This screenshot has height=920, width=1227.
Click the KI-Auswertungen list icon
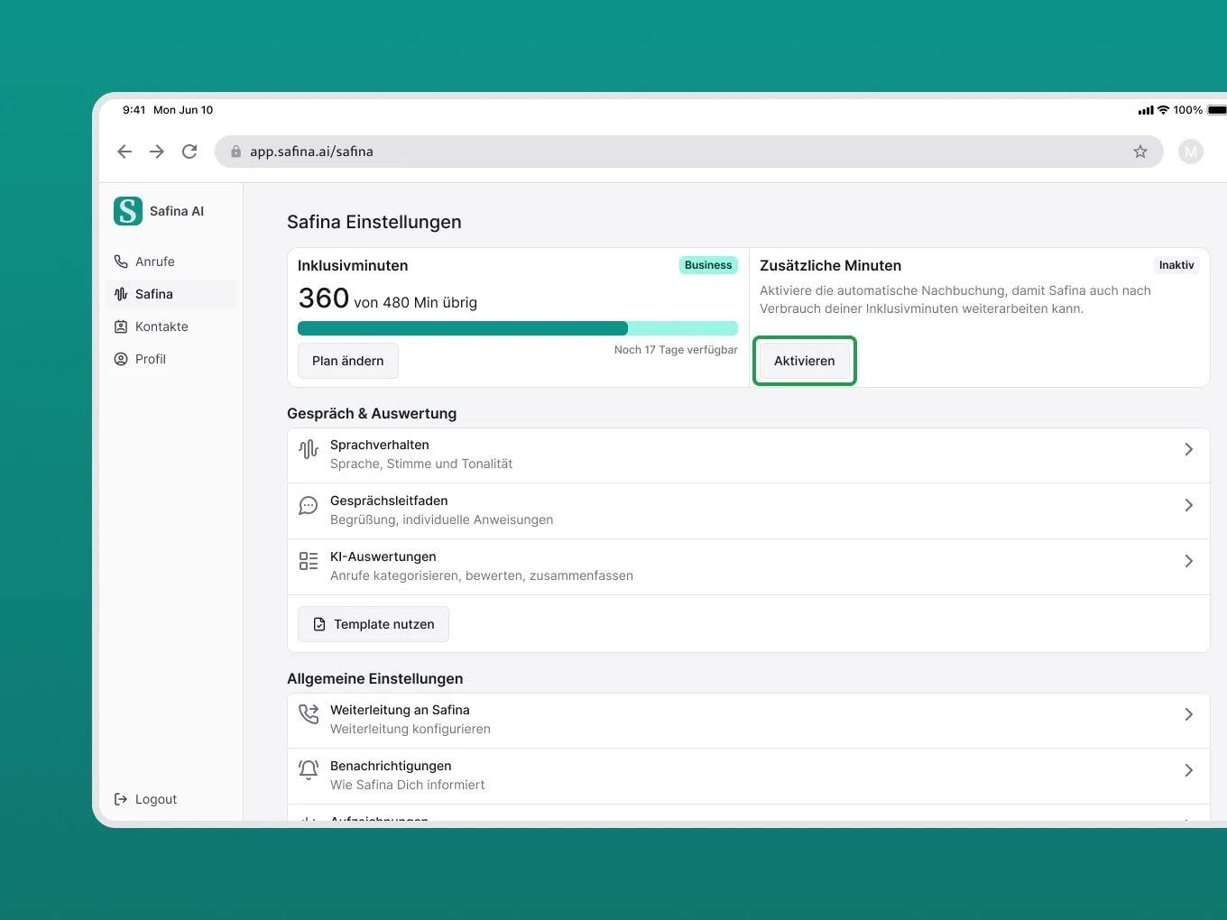[x=309, y=561]
